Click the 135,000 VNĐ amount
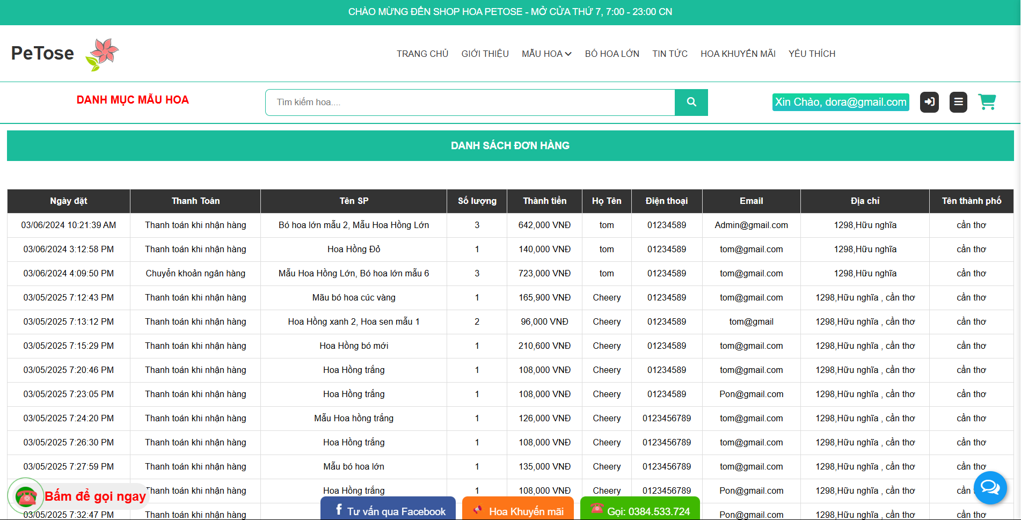 (x=545, y=466)
